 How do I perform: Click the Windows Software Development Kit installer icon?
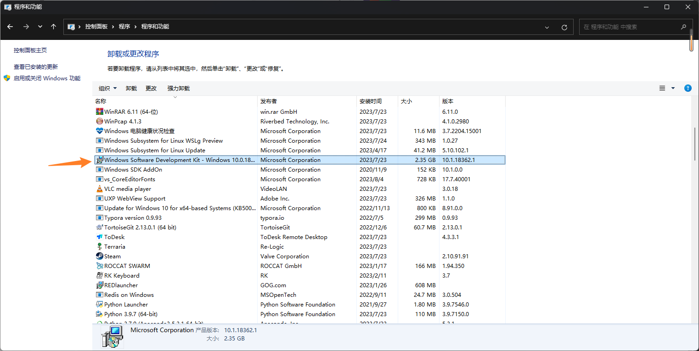tap(100, 160)
